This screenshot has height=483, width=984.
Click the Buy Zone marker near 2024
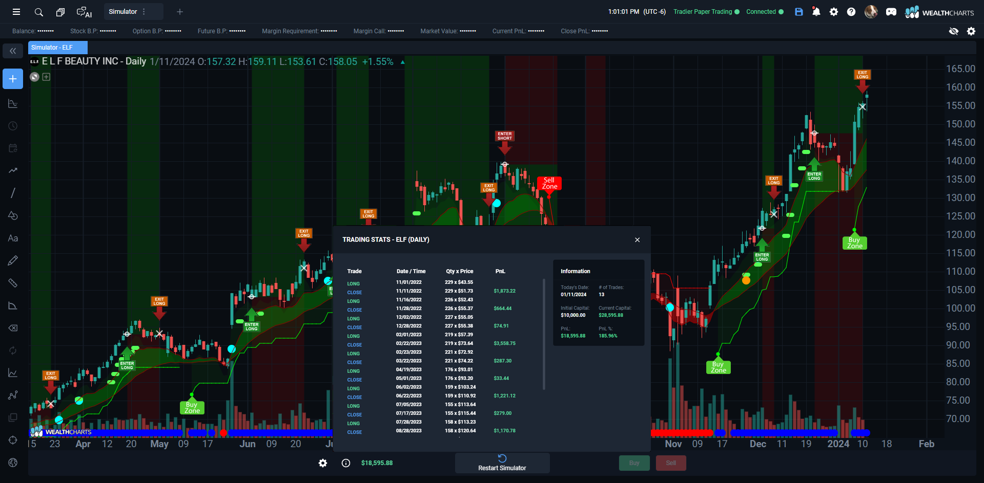(854, 243)
